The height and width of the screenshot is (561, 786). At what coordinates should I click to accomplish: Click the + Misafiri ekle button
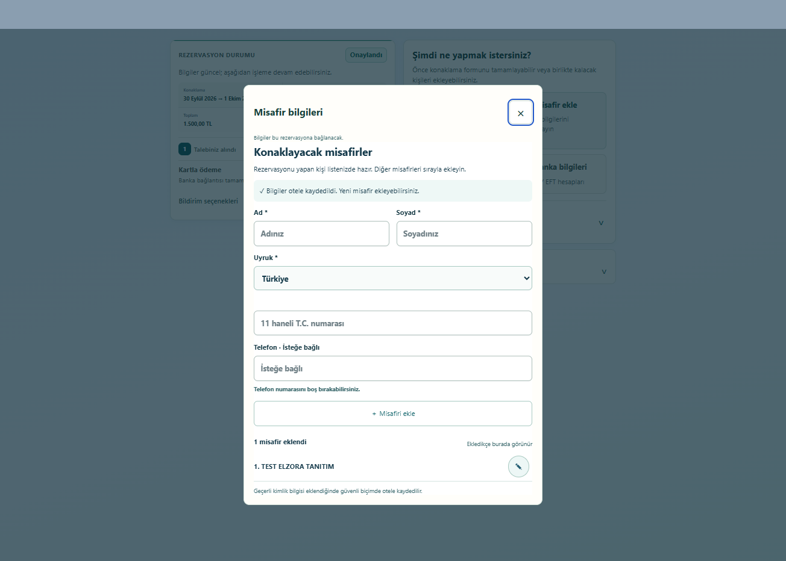(393, 414)
